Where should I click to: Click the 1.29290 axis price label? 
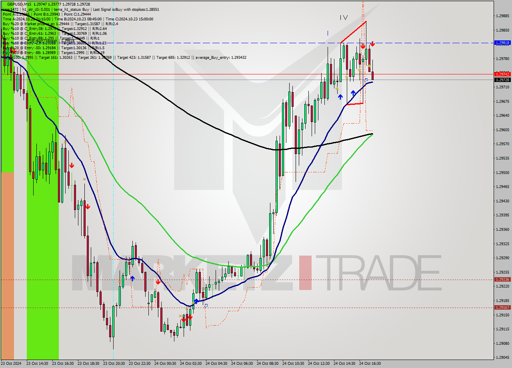pyautogui.click(x=502, y=258)
